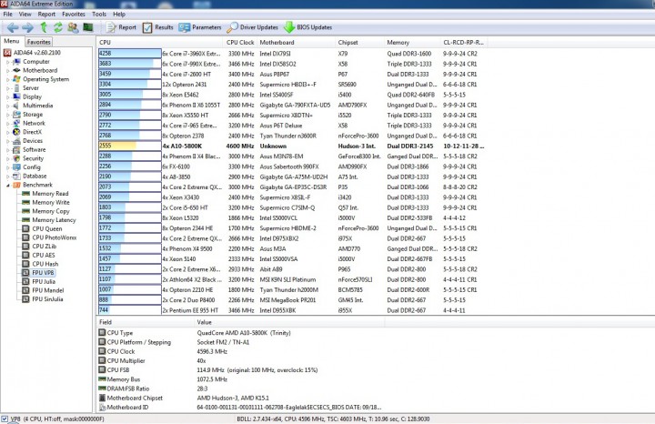Screen dimensions: 655x424
Task: Select Database in the tree
Action: [30, 176]
